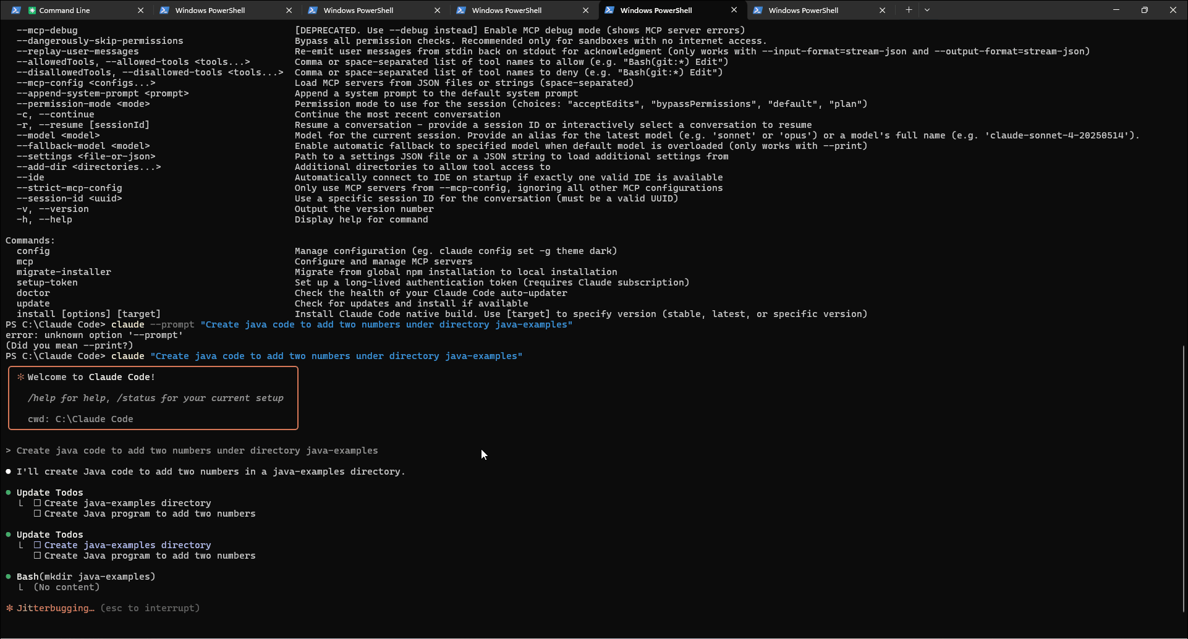Click the '--dangerously-skip-permissions' option text
This screenshot has height=639, width=1188.
coord(100,41)
